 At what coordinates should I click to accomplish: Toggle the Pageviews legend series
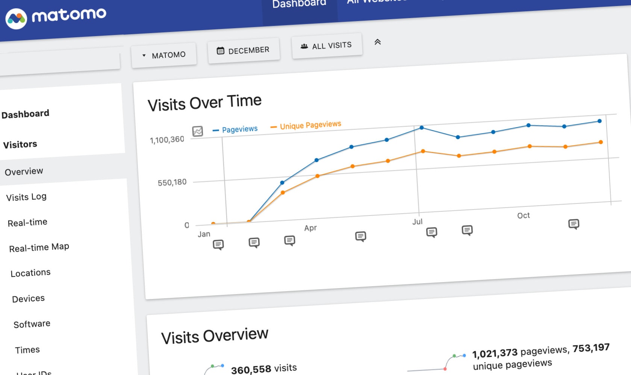click(x=235, y=130)
